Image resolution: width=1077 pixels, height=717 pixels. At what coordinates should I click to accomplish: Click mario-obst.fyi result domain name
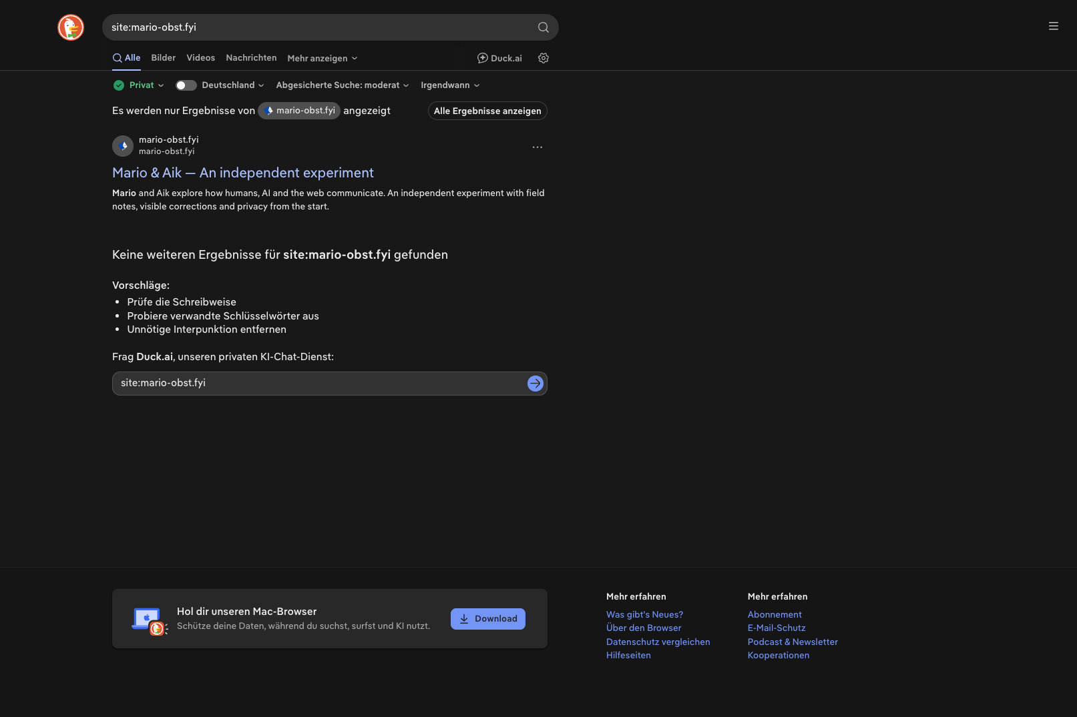[169, 140]
